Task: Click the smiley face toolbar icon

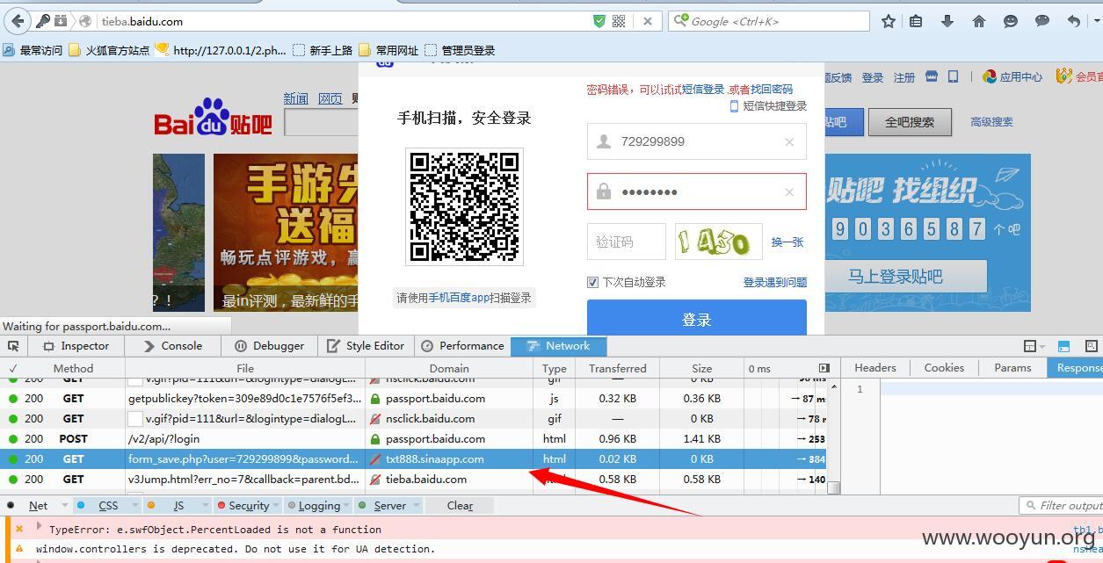Action: [1011, 21]
